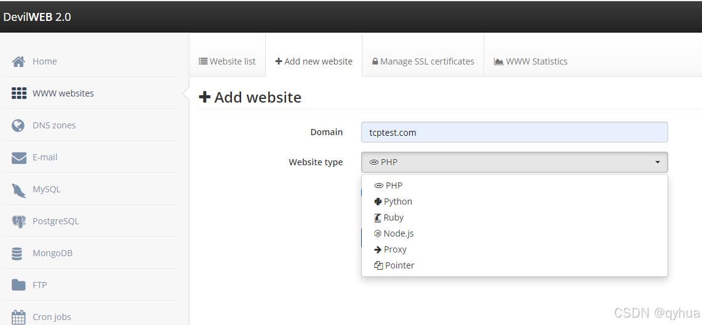Viewport: 702px width, 325px height.
Task: Click the PostgreSQL elephant icon
Action: pos(19,222)
